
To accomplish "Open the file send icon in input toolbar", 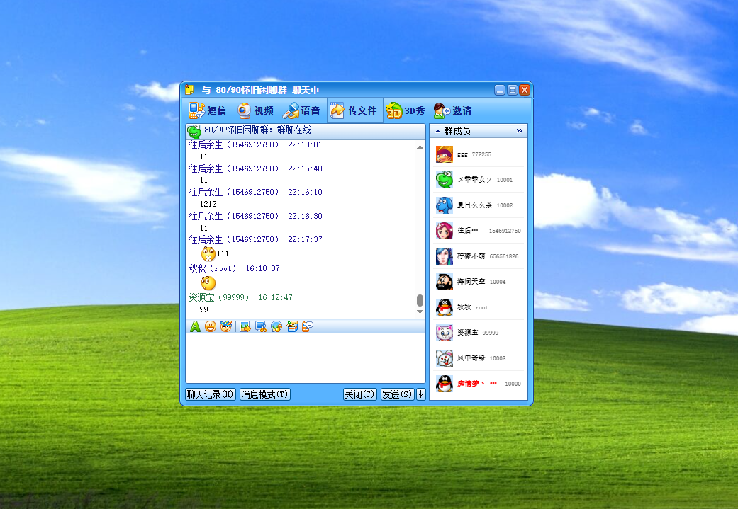I will click(291, 326).
